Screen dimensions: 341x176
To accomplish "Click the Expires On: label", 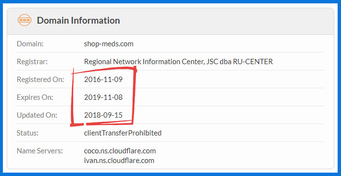I will (35, 97).
